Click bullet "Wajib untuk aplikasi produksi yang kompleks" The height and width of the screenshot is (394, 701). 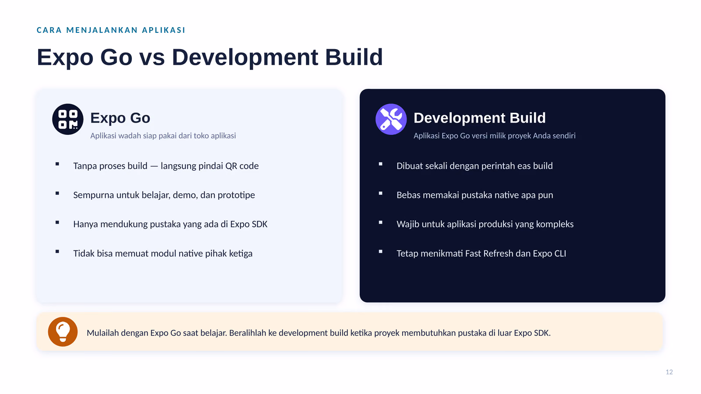(485, 224)
